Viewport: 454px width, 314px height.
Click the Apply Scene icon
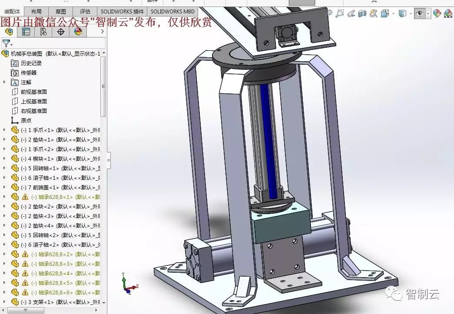pos(448,13)
